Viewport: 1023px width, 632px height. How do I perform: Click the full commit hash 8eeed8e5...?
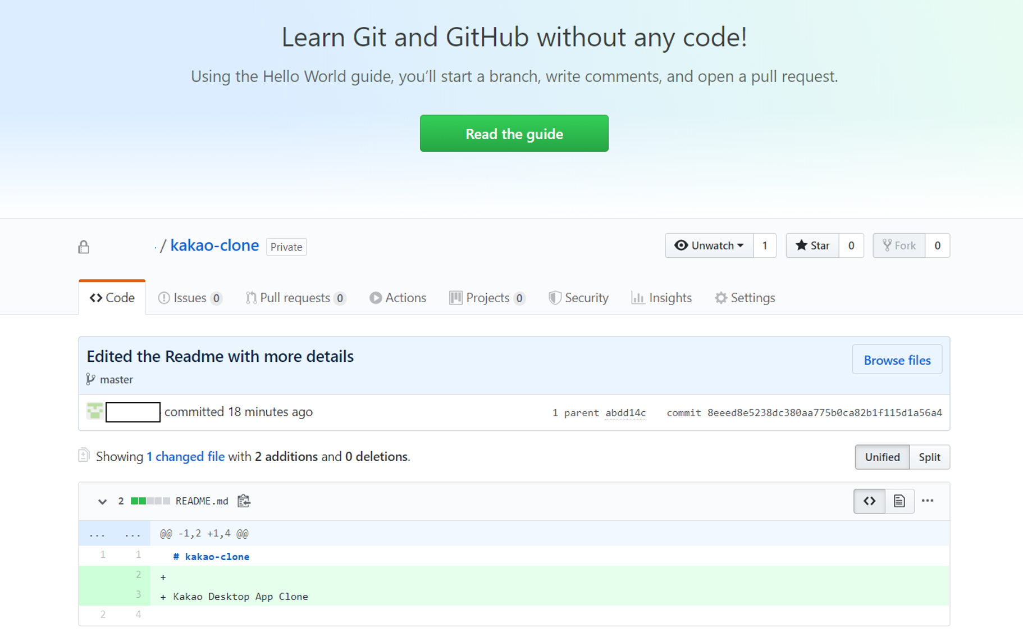[824, 413]
